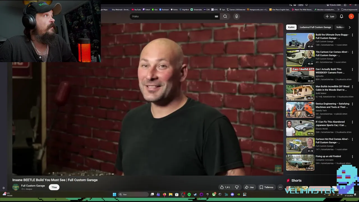Open DIY Wood Cabin video title
The width and height of the screenshot is (359, 202).
[x=332, y=88]
